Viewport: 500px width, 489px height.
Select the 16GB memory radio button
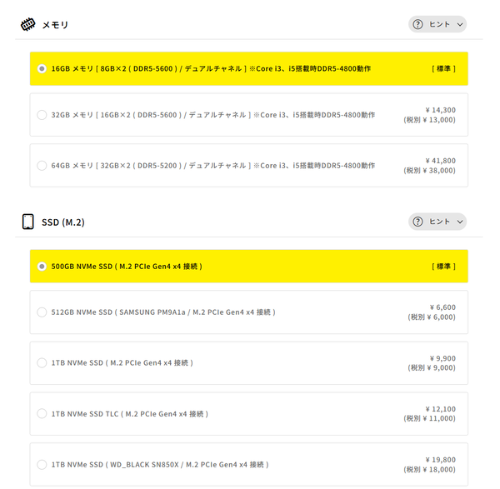[x=42, y=68]
